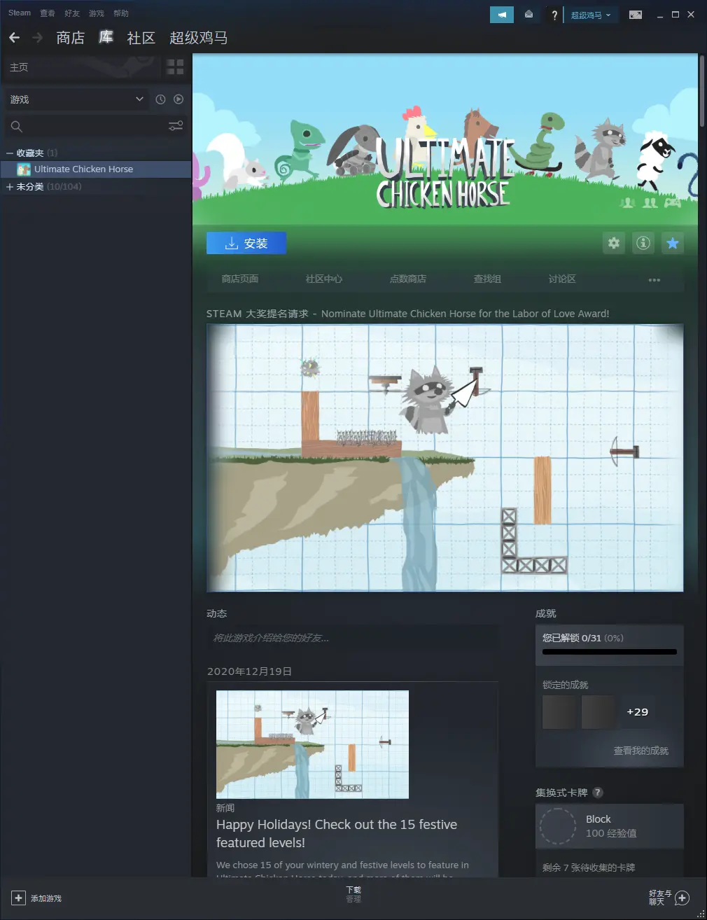This screenshot has width=707, height=920.
Task: Select the 库 tab
Action: point(106,37)
